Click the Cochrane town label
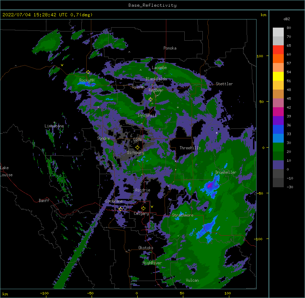Screen dimensions: 305x298 (114, 201)
